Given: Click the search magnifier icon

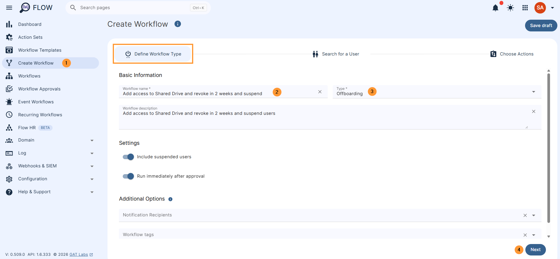Looking at the screenshot, I should click(73, 8).
